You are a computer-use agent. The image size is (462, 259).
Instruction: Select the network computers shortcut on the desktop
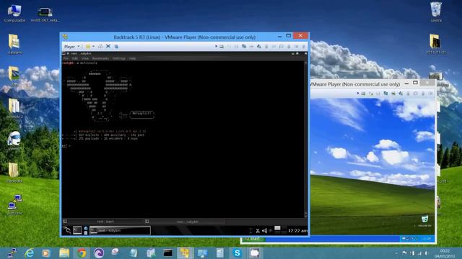14,204
